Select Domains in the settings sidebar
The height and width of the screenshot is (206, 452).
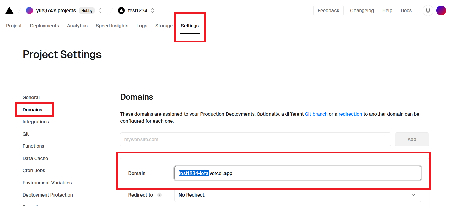click(x=33, y=110)
